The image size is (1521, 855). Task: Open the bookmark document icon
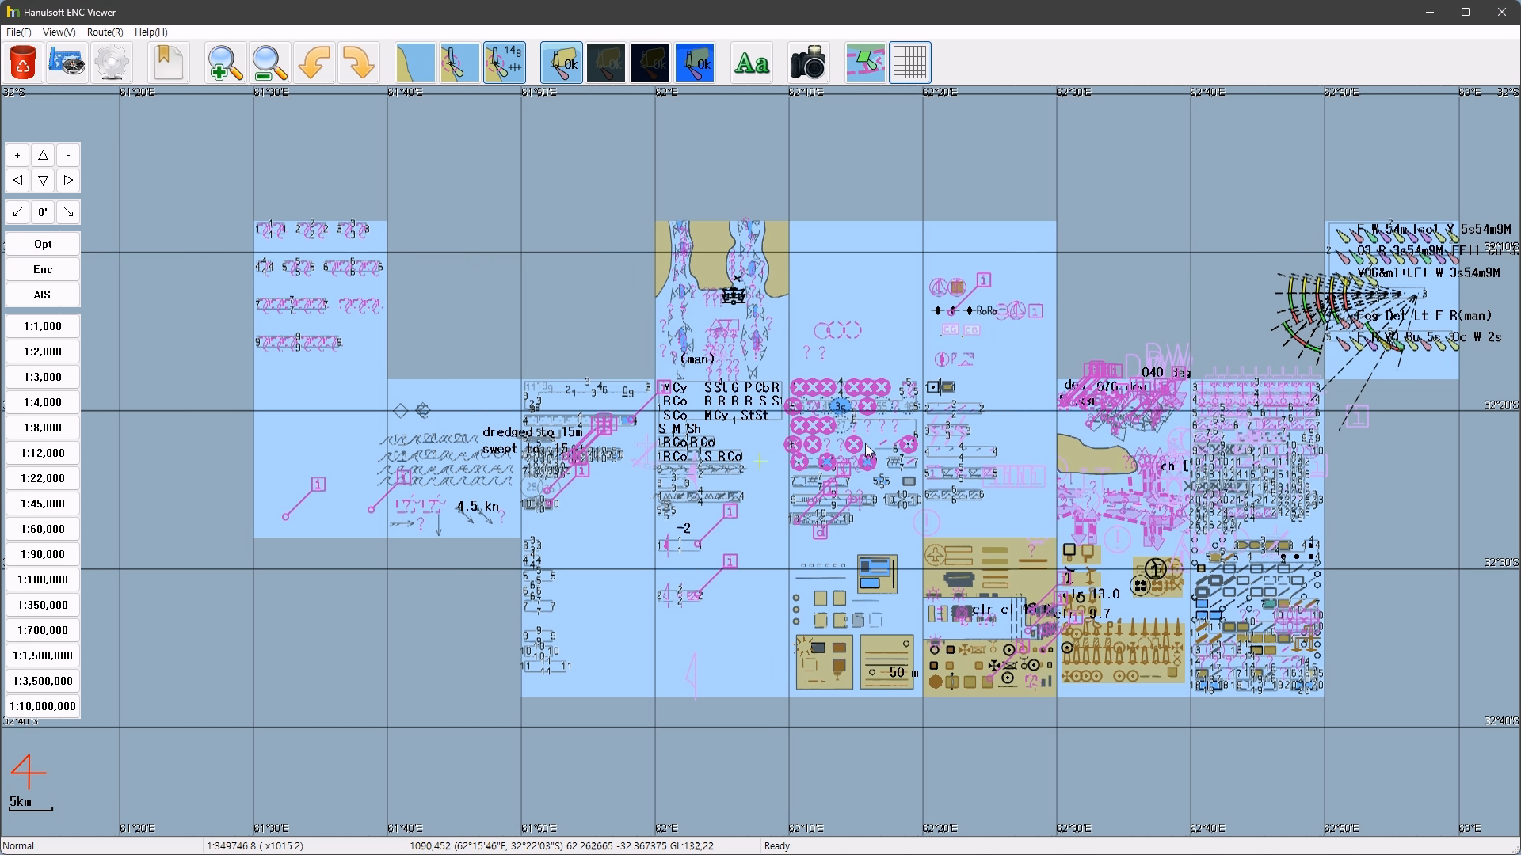click(x=169, y=63)
